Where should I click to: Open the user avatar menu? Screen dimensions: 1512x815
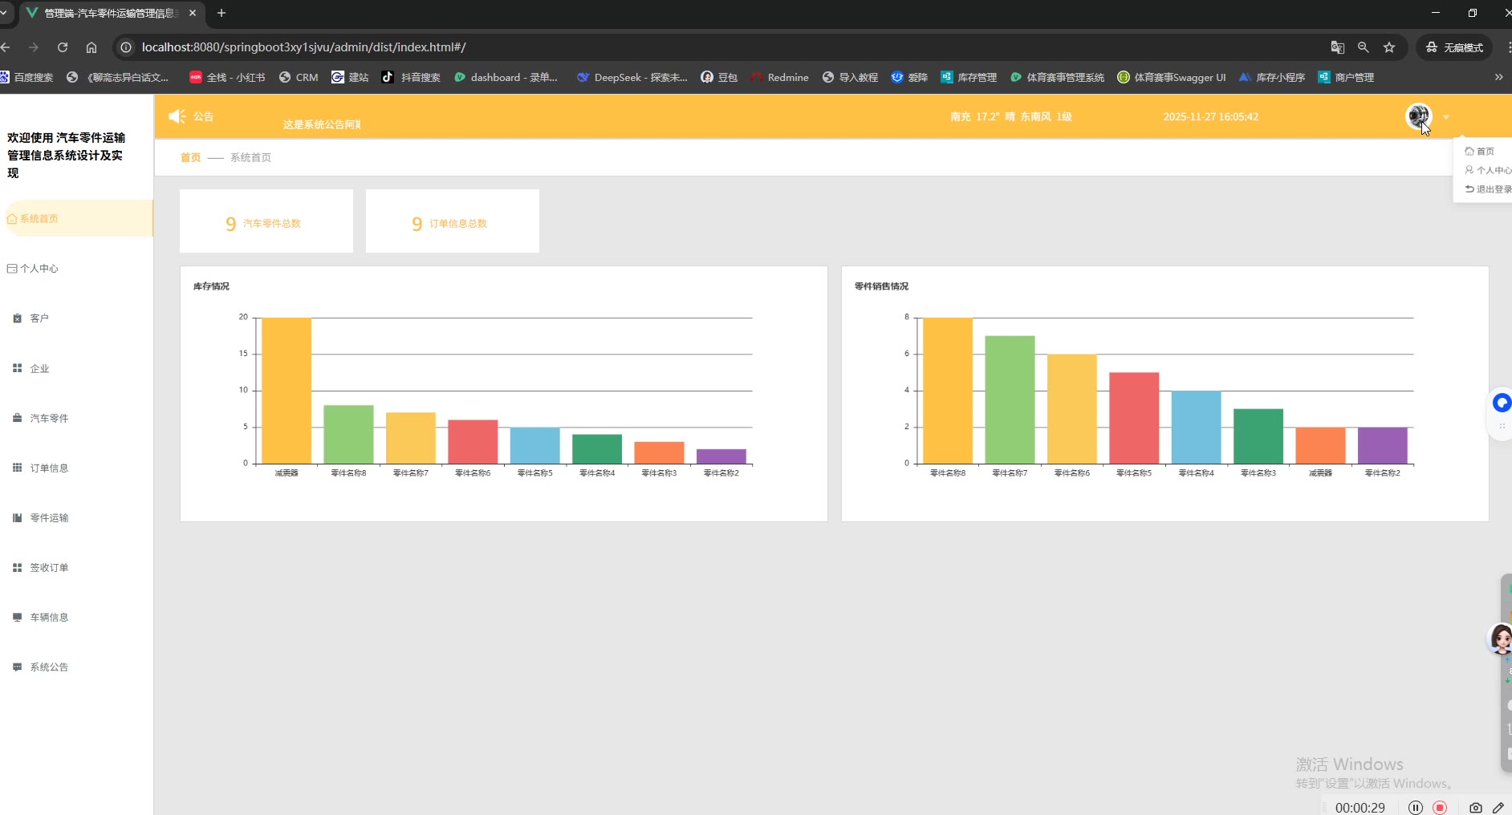tap(1418, 116)
